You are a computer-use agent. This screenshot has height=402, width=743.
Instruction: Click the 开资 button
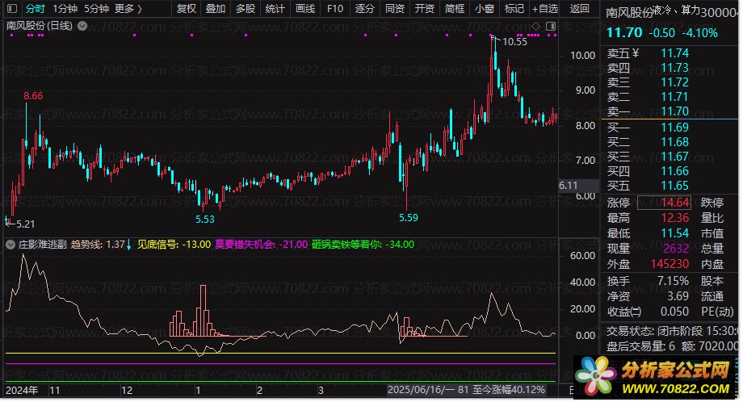click(425, 9)
